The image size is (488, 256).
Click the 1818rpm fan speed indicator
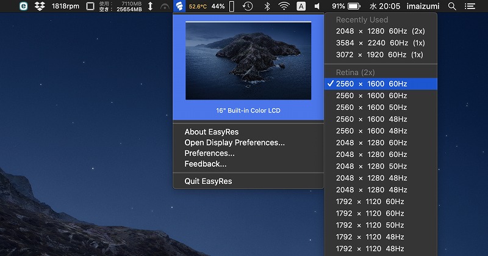(65, 6)
